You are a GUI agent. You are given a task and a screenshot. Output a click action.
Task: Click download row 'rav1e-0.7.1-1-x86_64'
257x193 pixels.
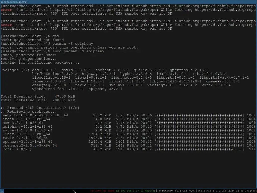coord(129,138)
